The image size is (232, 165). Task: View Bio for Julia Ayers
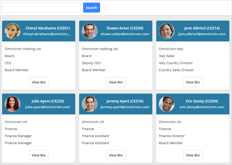tap(39, 155)
